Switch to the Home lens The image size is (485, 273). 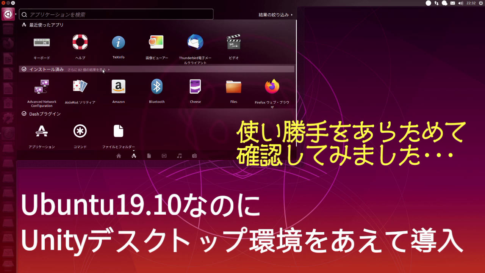point(119,156)
